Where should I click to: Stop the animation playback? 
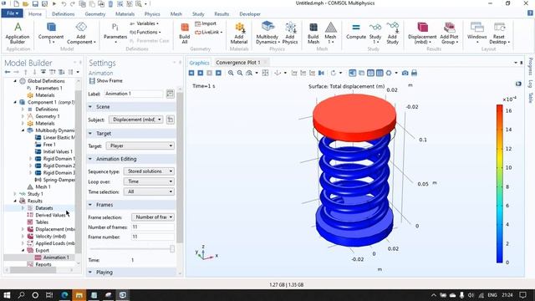click(x=210, y=73)
